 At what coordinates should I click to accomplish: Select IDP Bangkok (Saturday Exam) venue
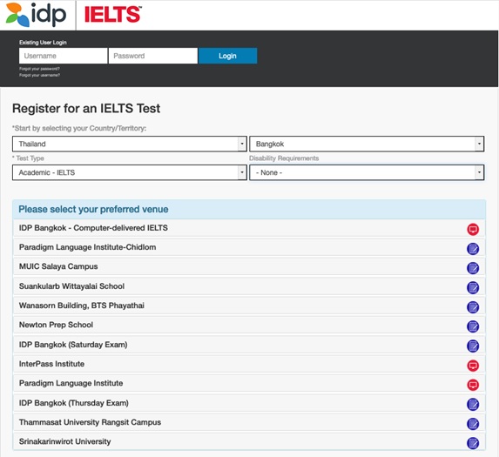[x=249, y=345]
